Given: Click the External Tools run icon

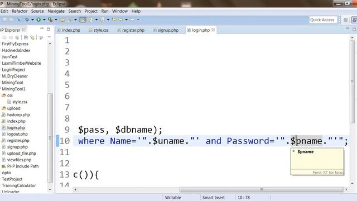Looking at the screenshot, I should (50, 20).
